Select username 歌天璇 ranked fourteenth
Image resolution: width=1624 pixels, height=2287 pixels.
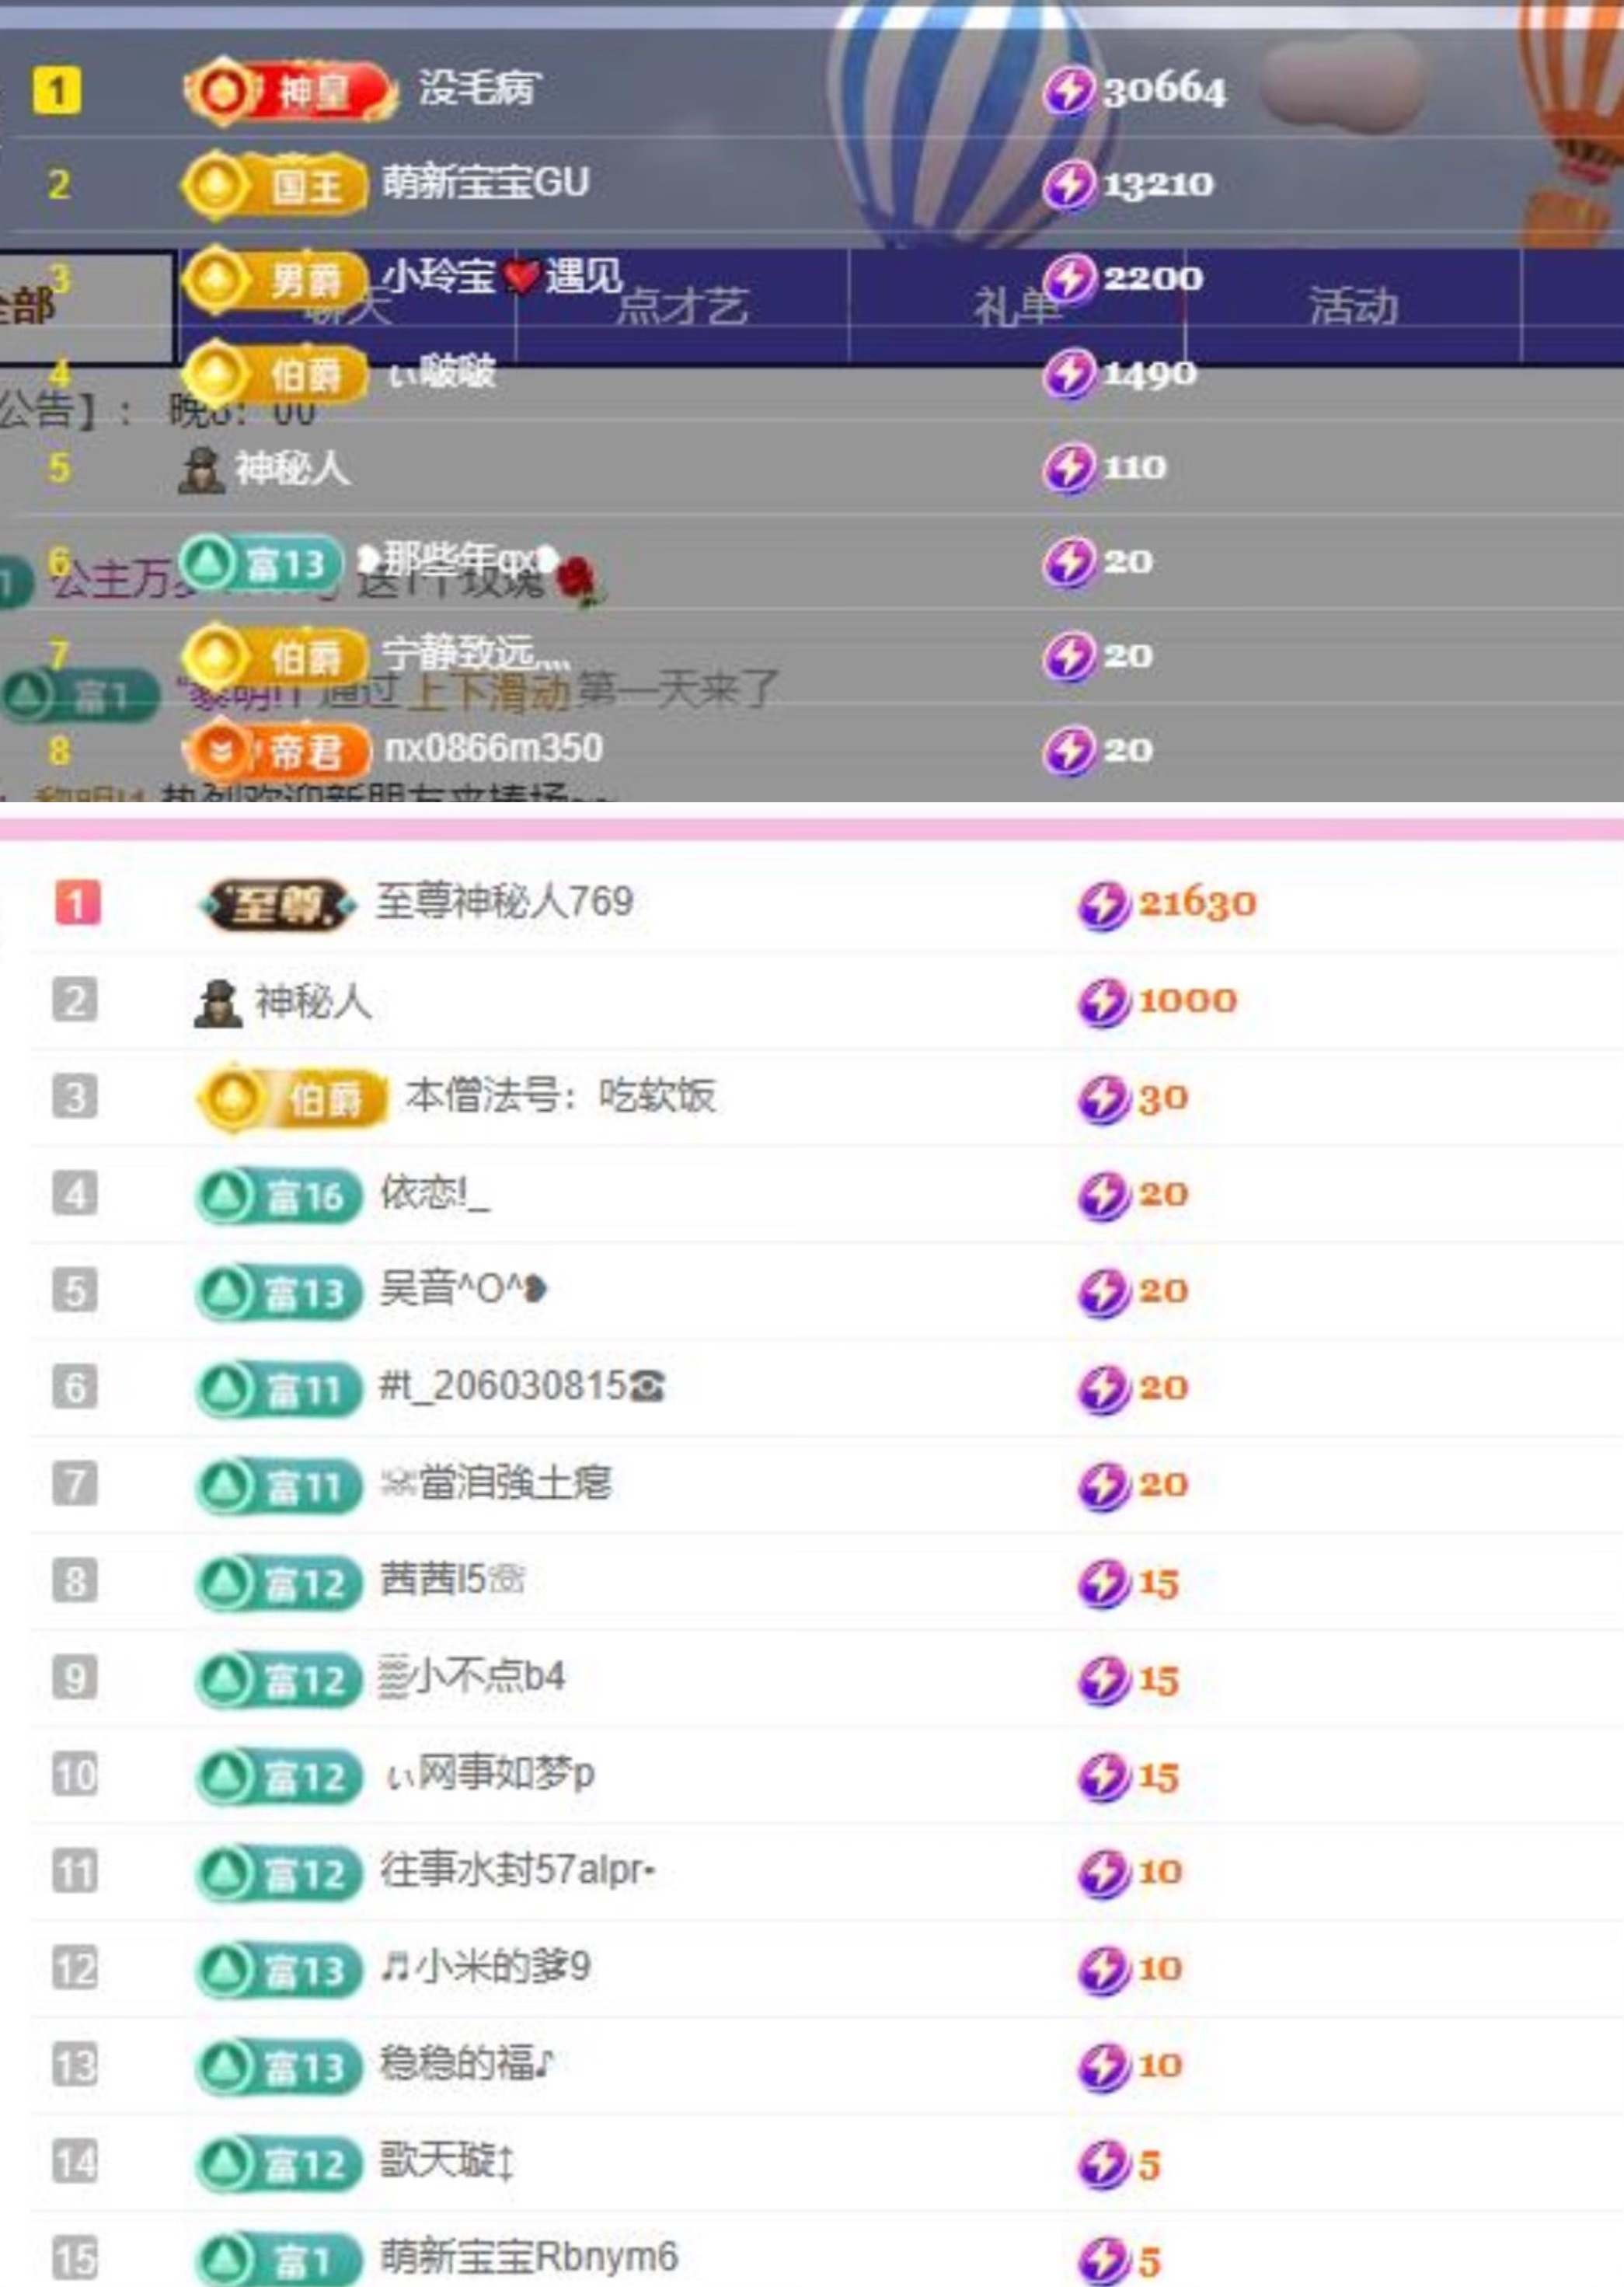(446, 2161)
